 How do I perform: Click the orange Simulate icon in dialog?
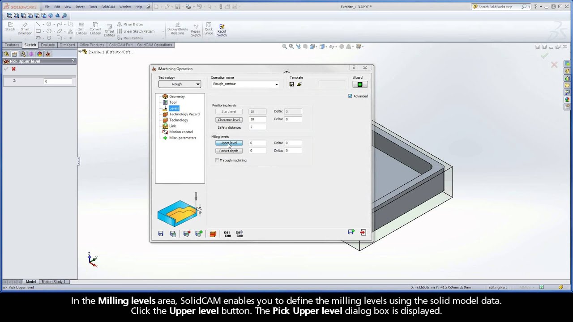coord(213,233)
